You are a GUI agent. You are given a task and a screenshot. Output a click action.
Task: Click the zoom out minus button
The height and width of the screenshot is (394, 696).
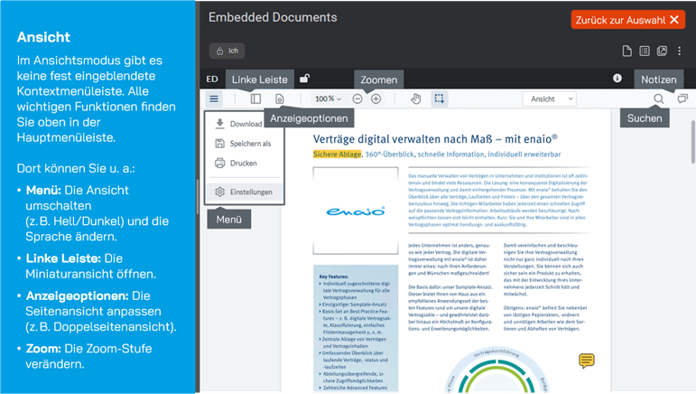click(x=358, y=98)
